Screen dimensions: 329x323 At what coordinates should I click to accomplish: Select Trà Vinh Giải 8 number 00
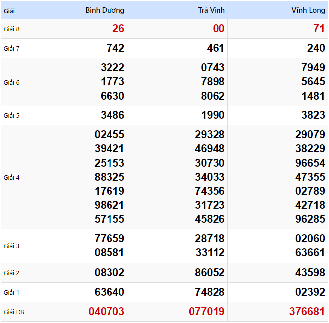tap(219, 29)
